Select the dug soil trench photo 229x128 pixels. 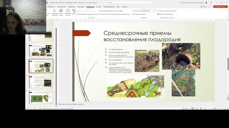(147, 61)
